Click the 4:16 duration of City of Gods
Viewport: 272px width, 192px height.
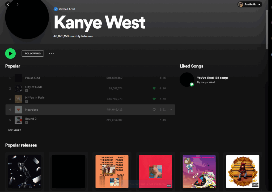point(163,88)
